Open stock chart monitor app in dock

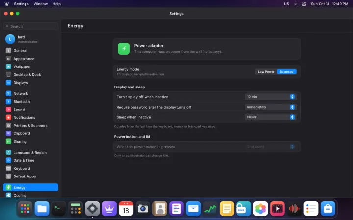(210, 209)
